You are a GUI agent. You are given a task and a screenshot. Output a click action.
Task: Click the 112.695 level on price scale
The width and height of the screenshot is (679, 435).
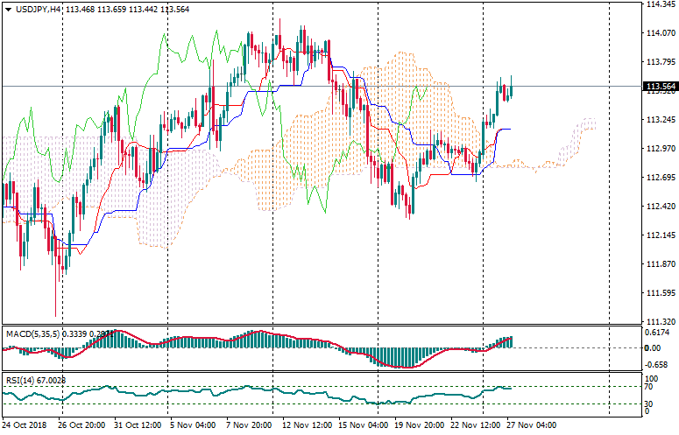660,178
